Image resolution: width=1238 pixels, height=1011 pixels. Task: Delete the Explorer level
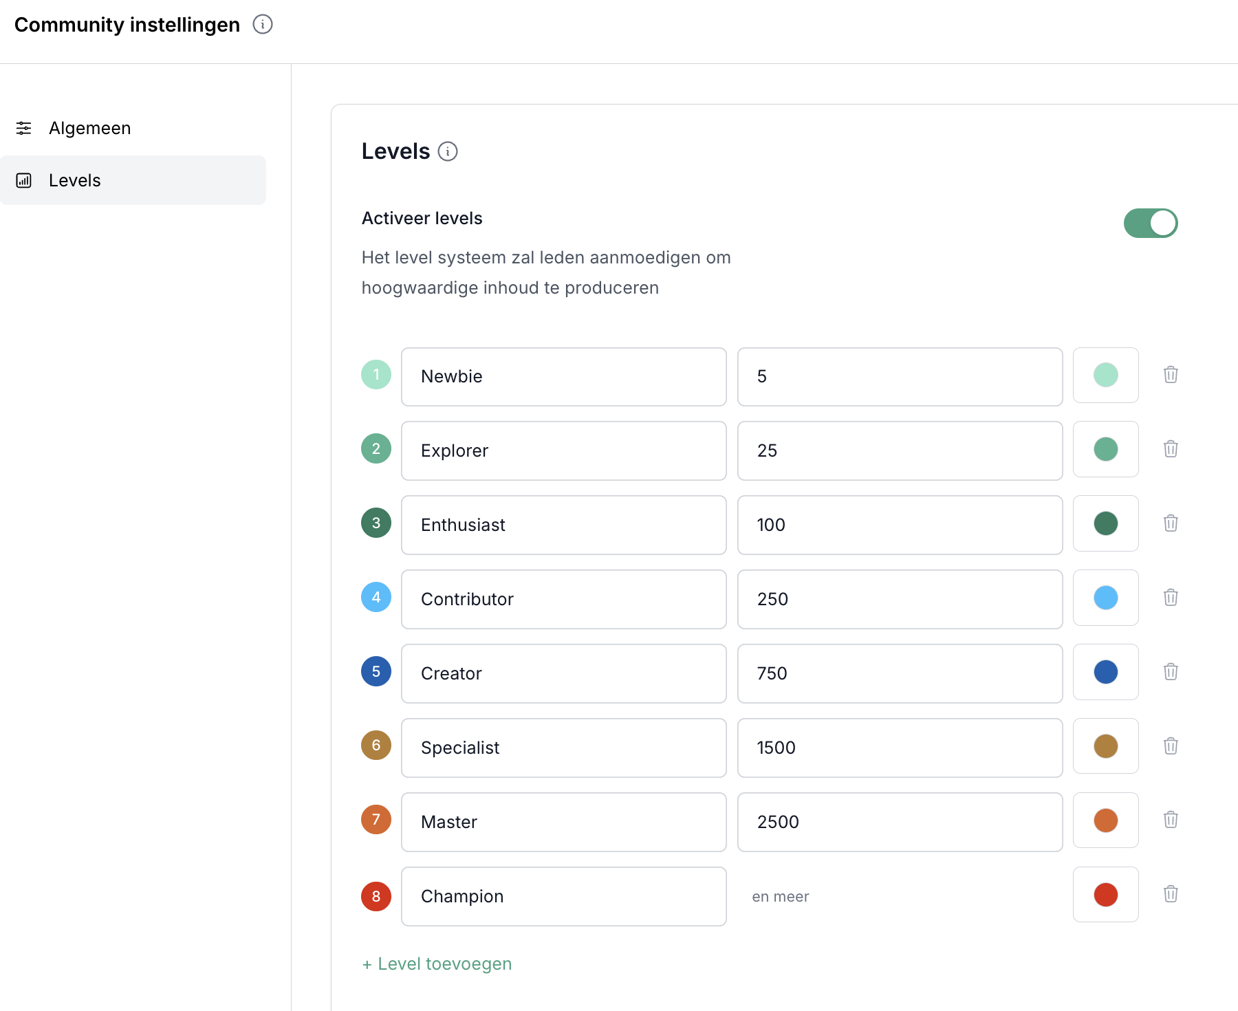pyautogui.click(x=1171, y=449)
